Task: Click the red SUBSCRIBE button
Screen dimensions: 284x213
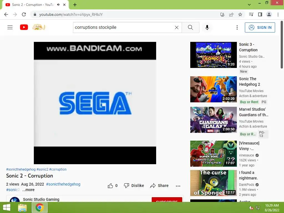Action: pyautogui.click(x=167, y=200)
